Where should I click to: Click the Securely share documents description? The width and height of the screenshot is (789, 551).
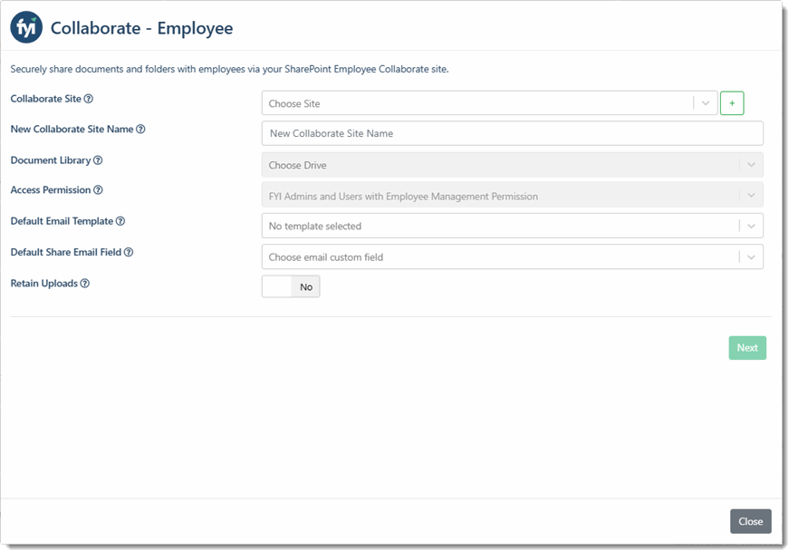pyautogui.click(x=229, y=69)
